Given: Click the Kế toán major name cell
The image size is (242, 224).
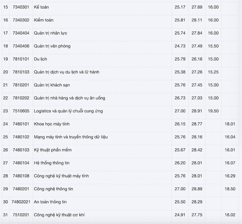Looking at the screenshot, I should 41,7.
